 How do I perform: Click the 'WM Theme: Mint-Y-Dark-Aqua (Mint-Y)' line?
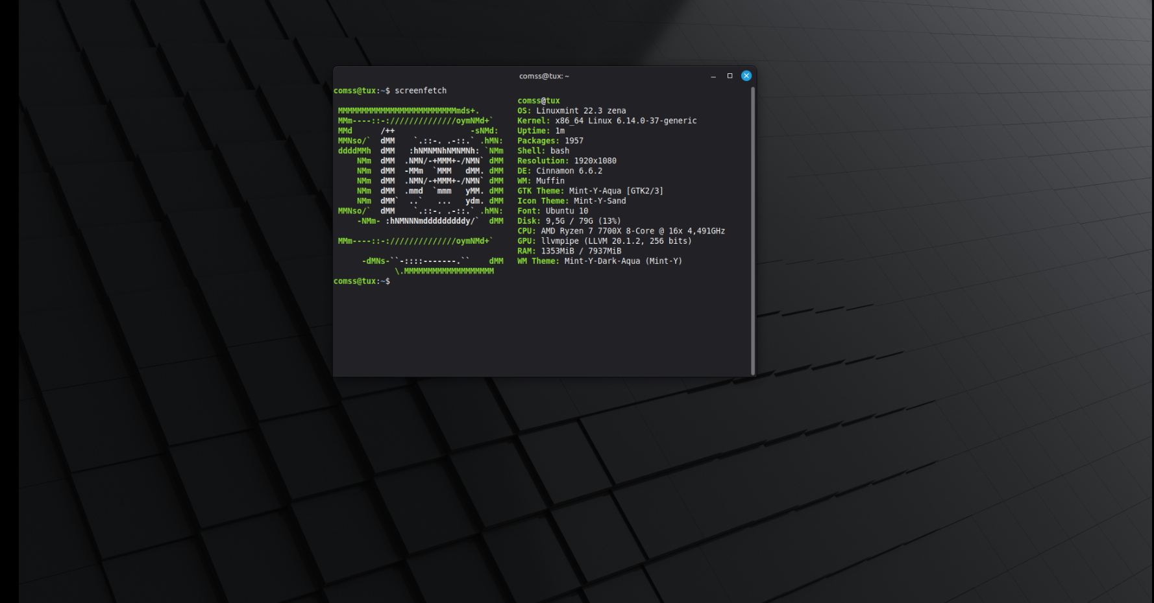click(x=600, y=261)
